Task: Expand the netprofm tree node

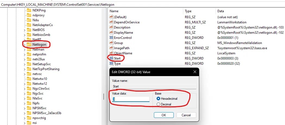Action: [x=24, y=54]
